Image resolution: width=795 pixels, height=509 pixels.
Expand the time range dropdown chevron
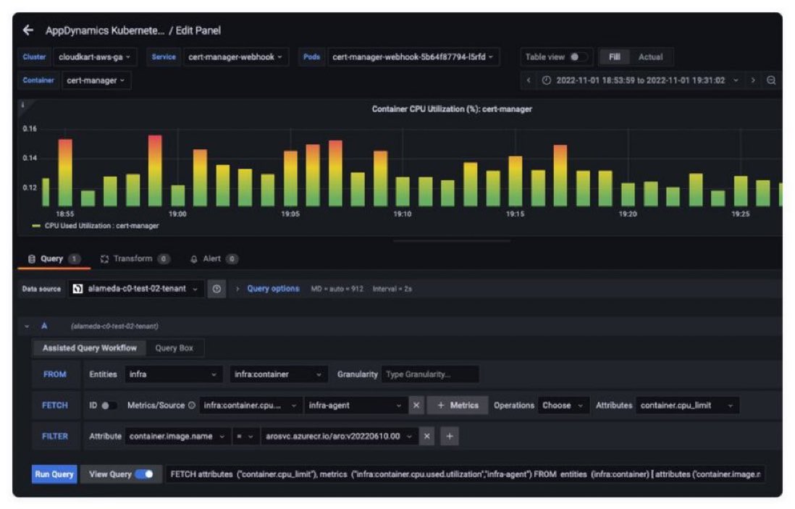click(x=736, y=80)
